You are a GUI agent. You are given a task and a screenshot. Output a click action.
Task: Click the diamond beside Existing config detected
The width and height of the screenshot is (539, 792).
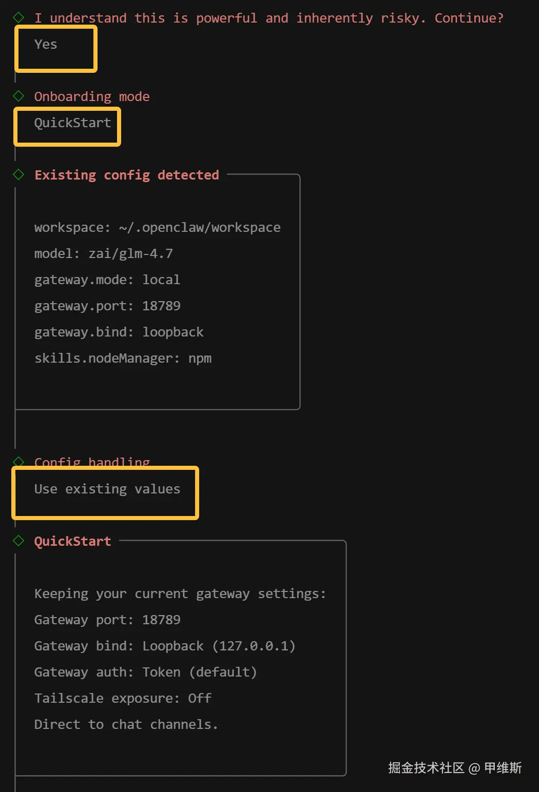pos(19,174)
